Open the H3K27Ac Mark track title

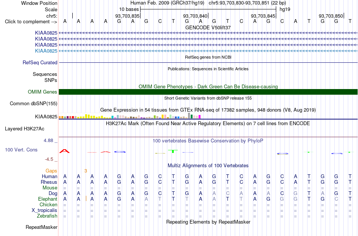208,124
